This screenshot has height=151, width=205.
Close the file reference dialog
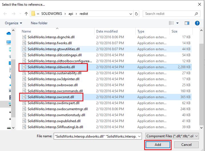click(x=200, y=4)
